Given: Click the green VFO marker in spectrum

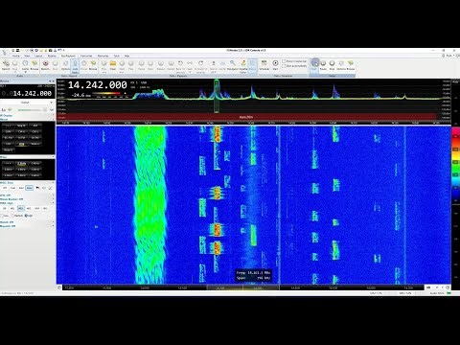Looking at the screenshot, I should coord(217,96).
